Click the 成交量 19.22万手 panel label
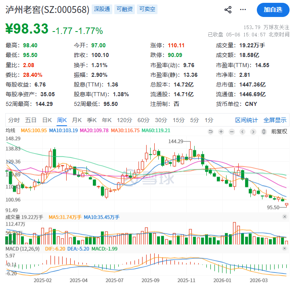296x287 pixels. click(24, 217)
